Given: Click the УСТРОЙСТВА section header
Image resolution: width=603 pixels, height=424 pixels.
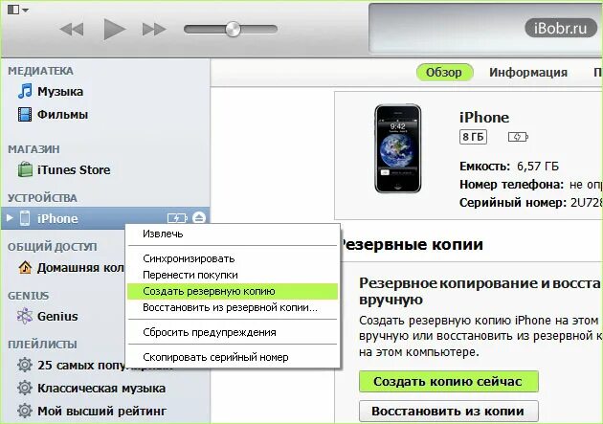Looking at the screenshot, I should tap(43, 198).
